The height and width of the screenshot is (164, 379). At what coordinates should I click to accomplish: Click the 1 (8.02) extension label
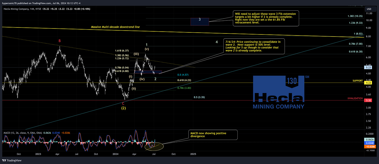[x=358, y=34]
